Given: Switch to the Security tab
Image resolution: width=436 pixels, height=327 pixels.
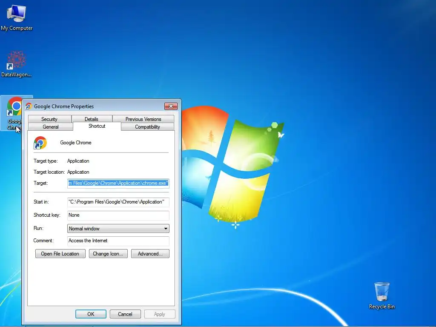Looking at the screenshot, I should pos(49,119).
